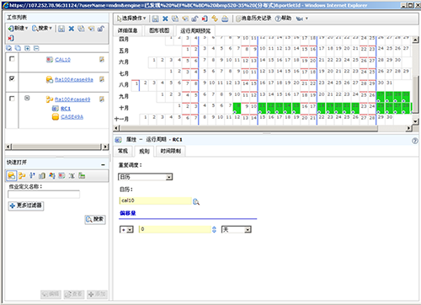
Task: Select job definition icon in 快速打开 toolbar
Action: (12, 176)
